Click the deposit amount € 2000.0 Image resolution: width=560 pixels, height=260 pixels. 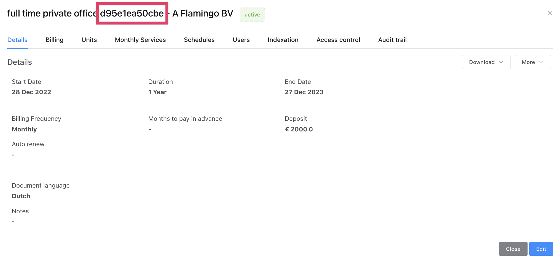click(x=299, y=129)
